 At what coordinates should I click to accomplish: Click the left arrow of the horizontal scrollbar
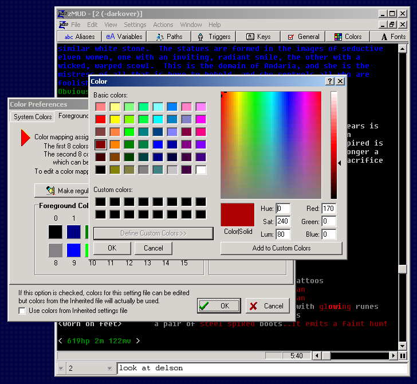pos(316,356)
